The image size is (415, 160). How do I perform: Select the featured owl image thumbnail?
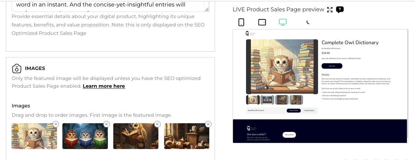34,136
